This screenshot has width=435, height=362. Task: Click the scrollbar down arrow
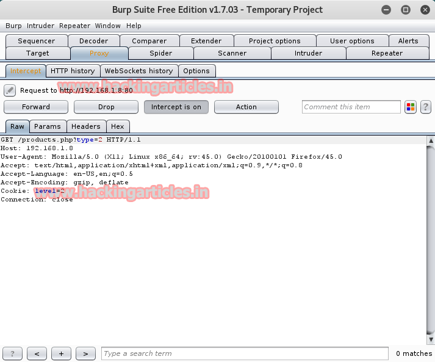click(431, 339)
